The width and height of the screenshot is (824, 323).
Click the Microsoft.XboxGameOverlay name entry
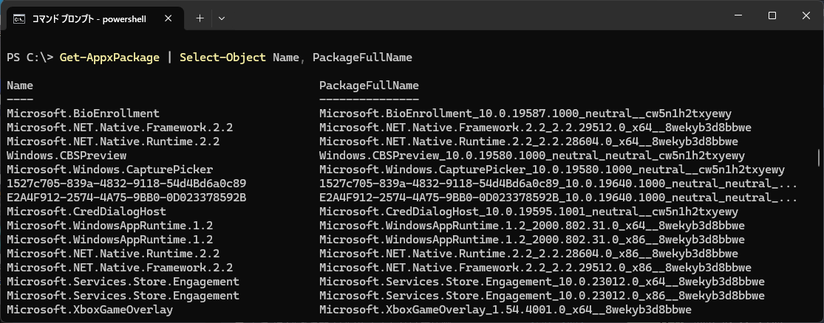pos(89,310)
